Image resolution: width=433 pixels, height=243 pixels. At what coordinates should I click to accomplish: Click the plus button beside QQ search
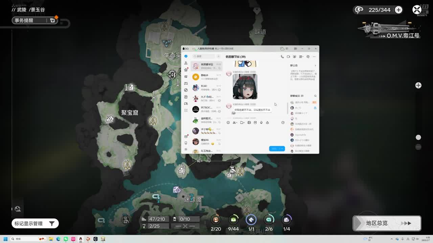click(x=219, y=56)
